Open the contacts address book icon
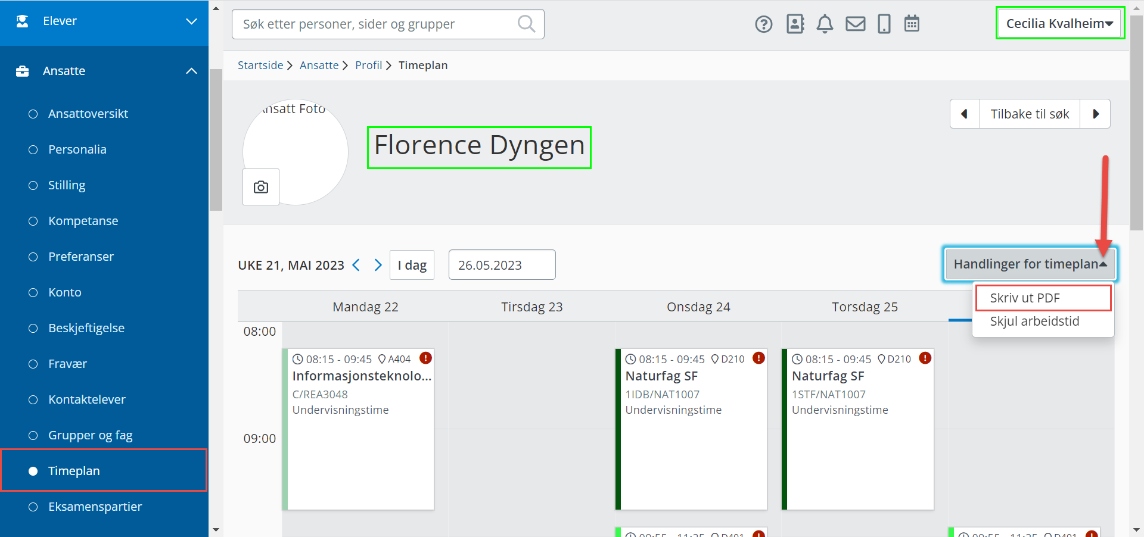The image size is (1144, 537). coord(795,24)
